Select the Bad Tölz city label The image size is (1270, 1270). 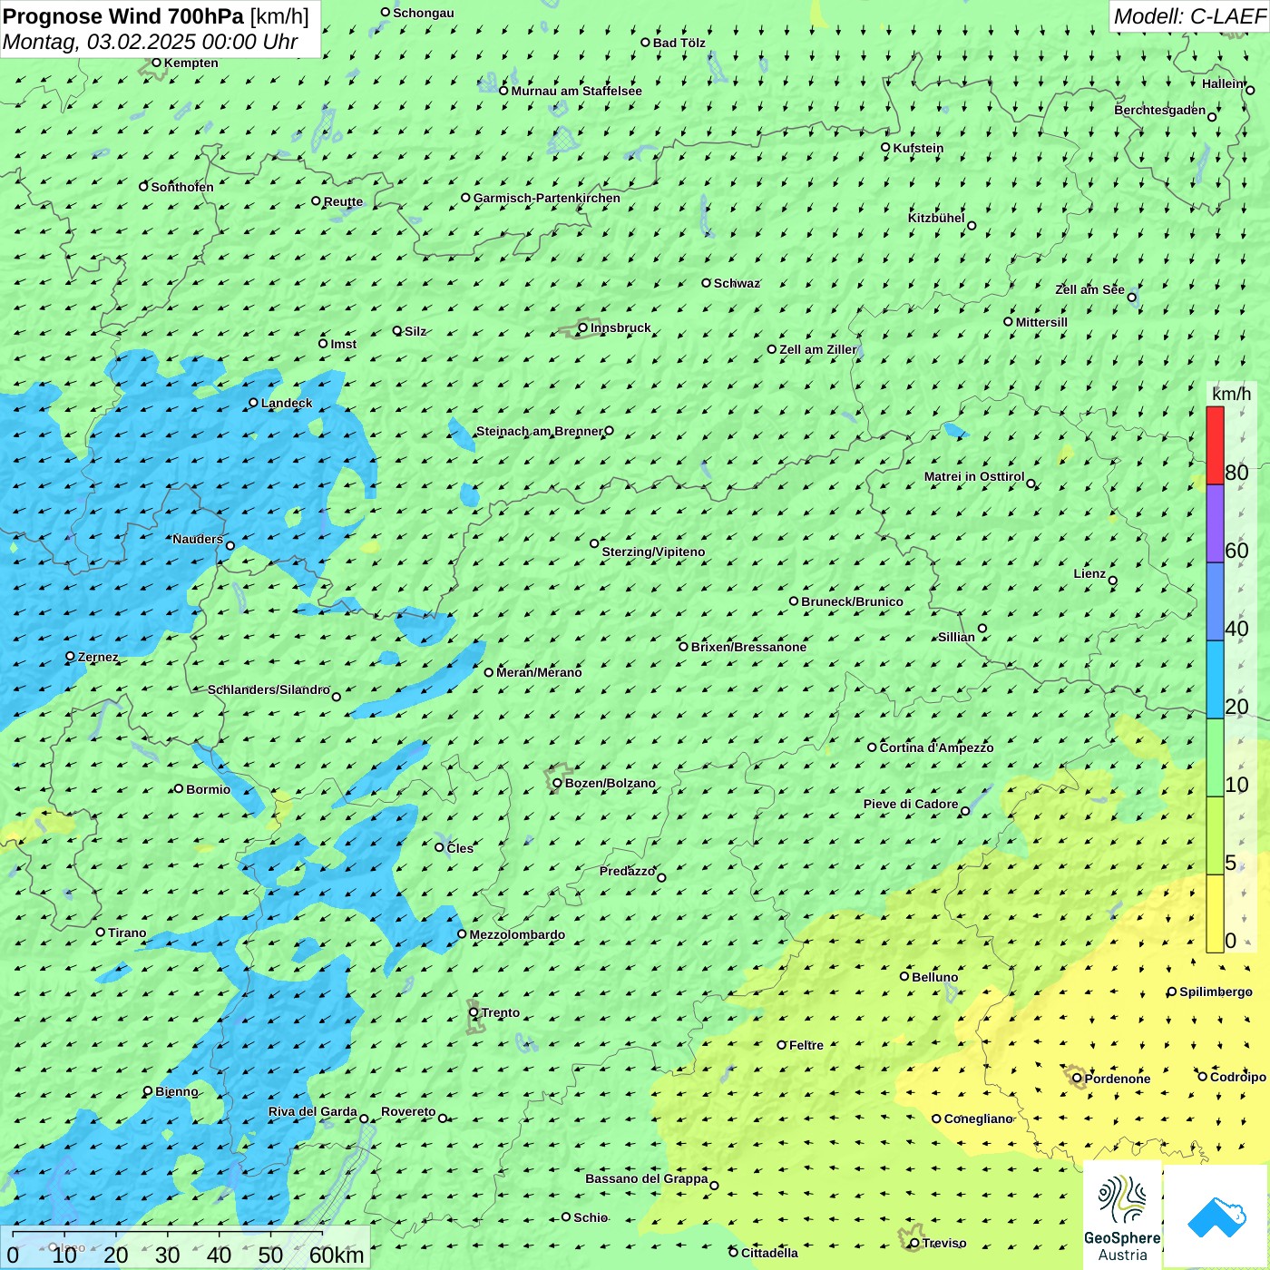pos(679,43)
